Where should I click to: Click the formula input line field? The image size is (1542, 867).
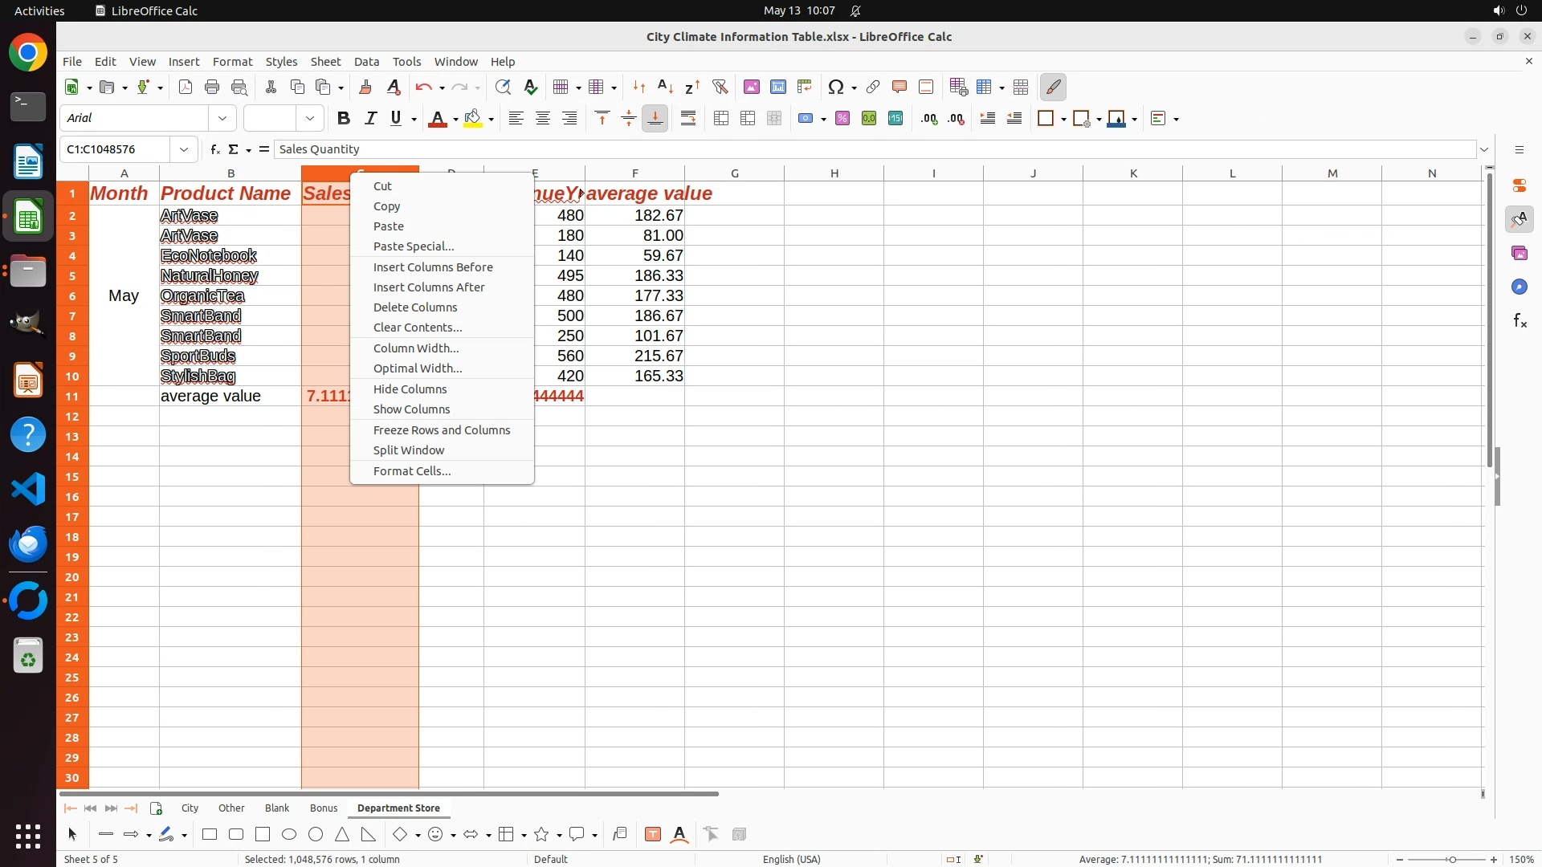click(x=875, y=149)
